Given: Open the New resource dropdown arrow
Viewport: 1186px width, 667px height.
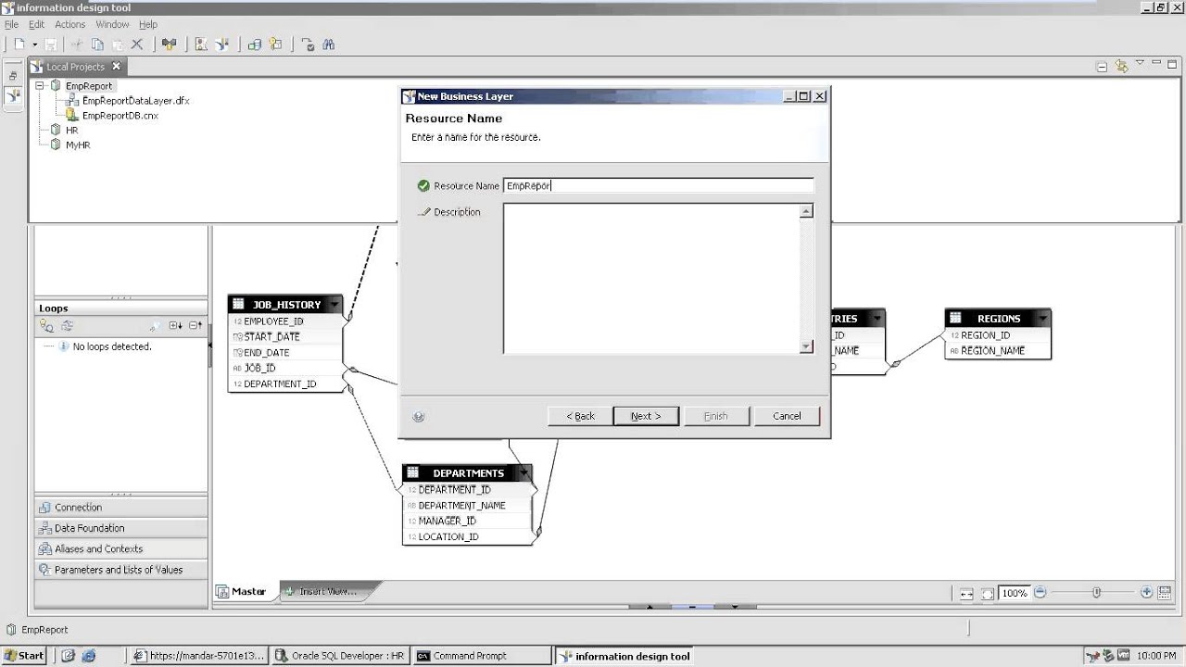Looking at the screenshot, I should (x=34, y=44).
